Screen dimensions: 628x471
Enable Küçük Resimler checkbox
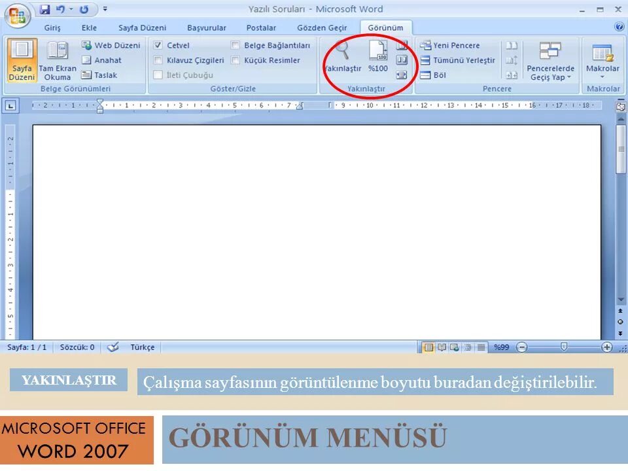click(x=235, y=60)
